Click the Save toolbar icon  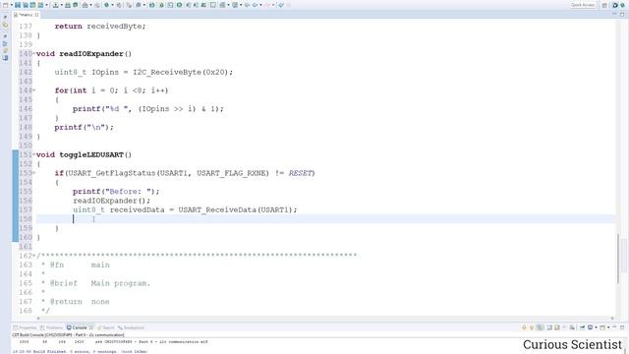tap(18, 5)
